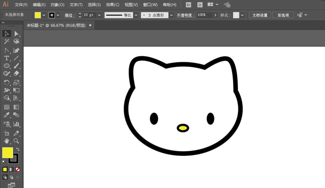Select the Selection tool
Screen dimensions: 325x188
7,33
